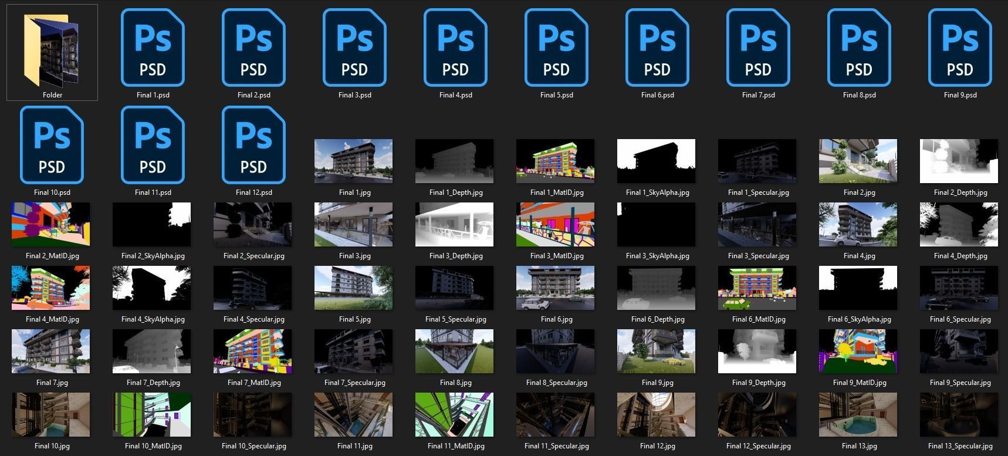Screen dimensions: 1008x456
Task: Select the Final 5.psd file icon
Action: click(x=556, y=48)
